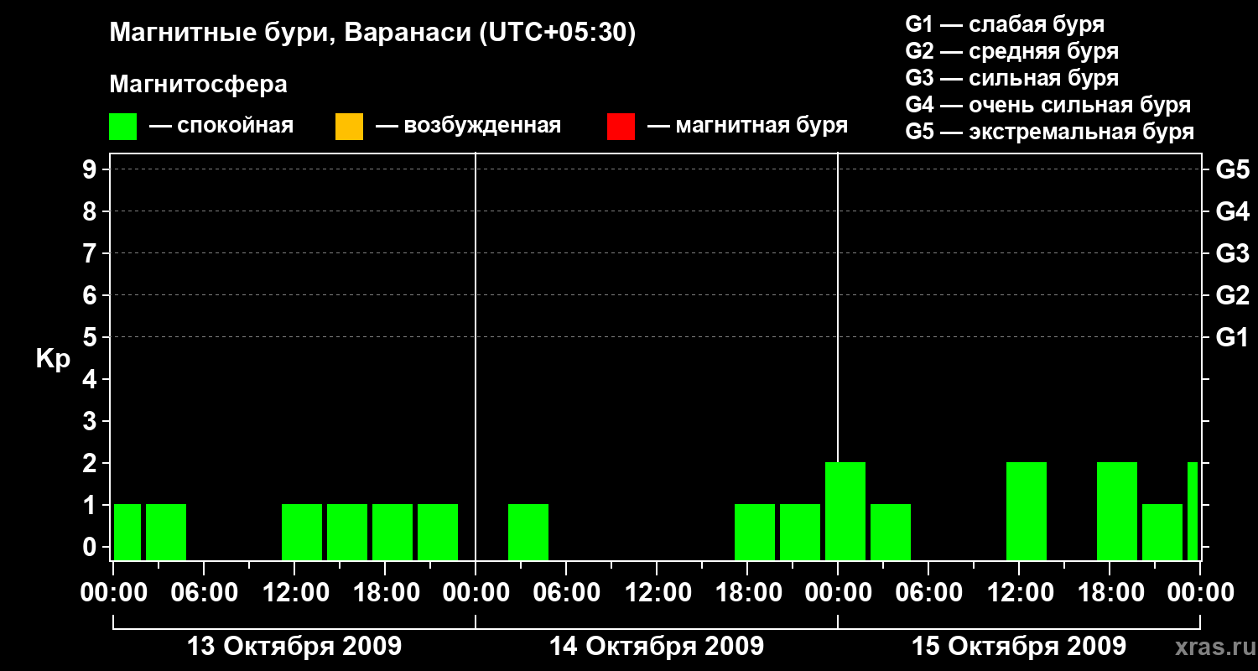
Task: Click the Kp 1 bar near 18:00 on 14 October
Action: (755, 532)
